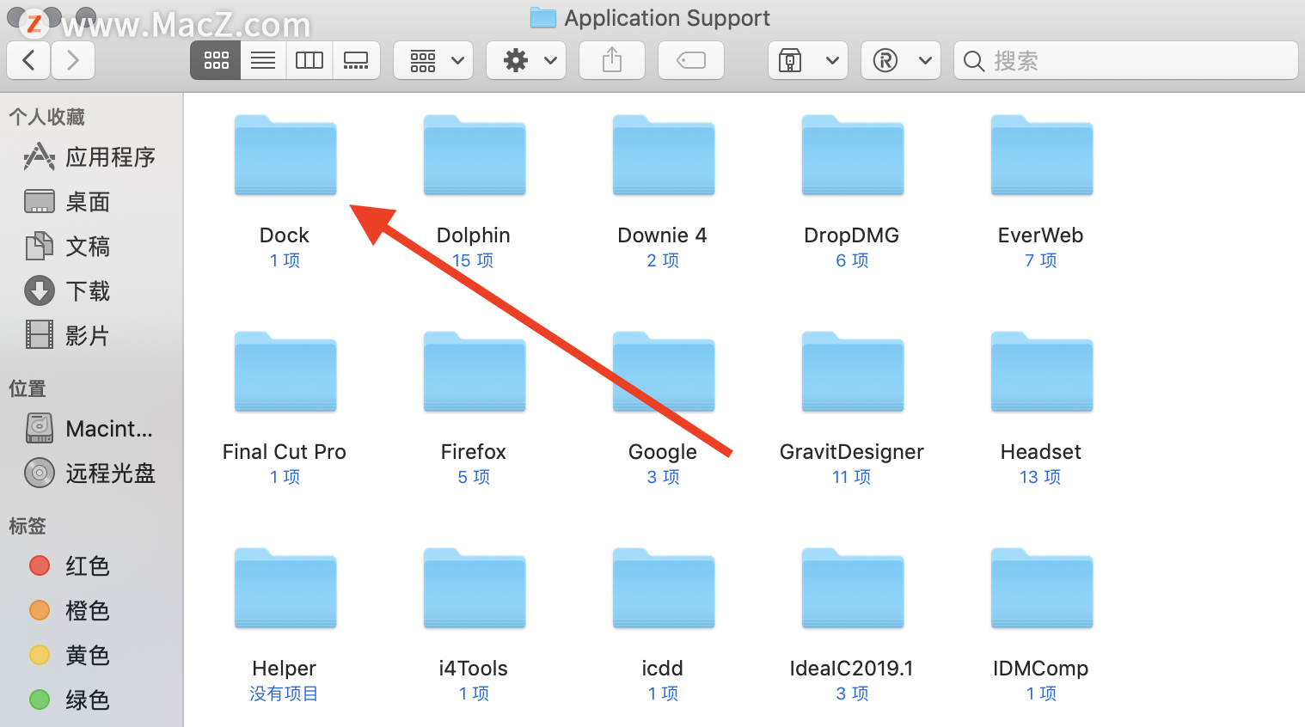Screen dimensions: 1305x727
Task: Select the IDMComp folder icon
Action: pos(1042,589)
